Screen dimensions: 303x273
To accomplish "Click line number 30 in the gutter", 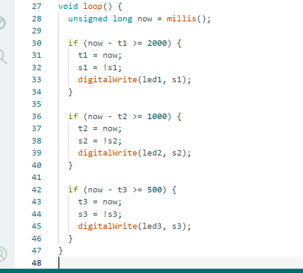I will 36,43.
